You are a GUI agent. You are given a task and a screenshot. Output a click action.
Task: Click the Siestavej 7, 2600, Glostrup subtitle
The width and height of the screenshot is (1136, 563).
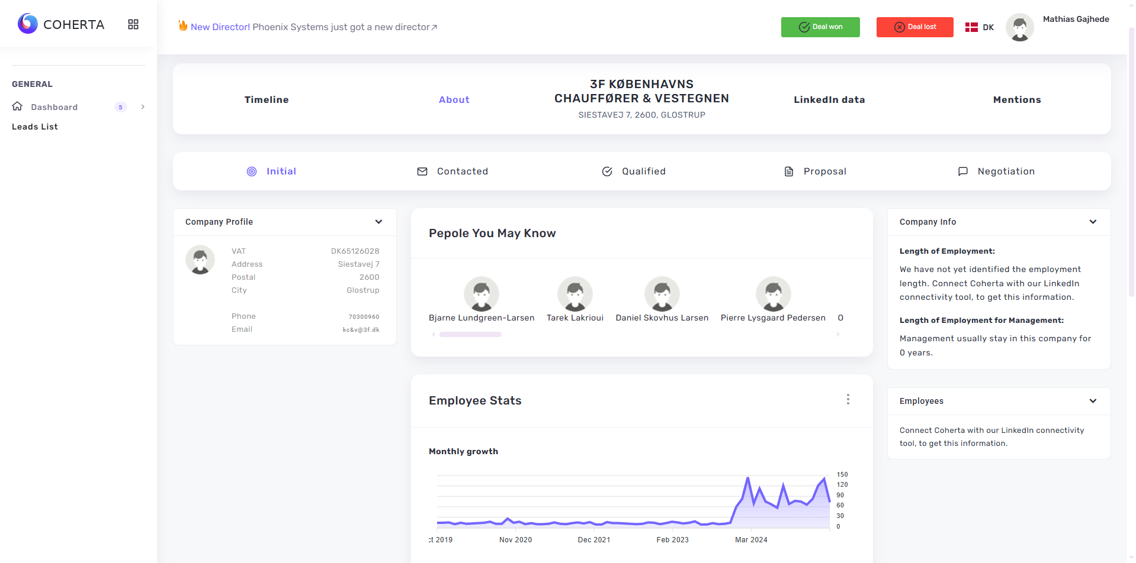tap(642, 115)
